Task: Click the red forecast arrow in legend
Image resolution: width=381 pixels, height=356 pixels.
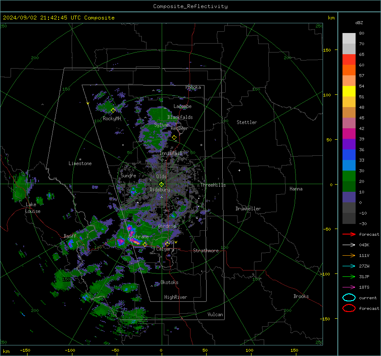Action: tap(349, 234)
